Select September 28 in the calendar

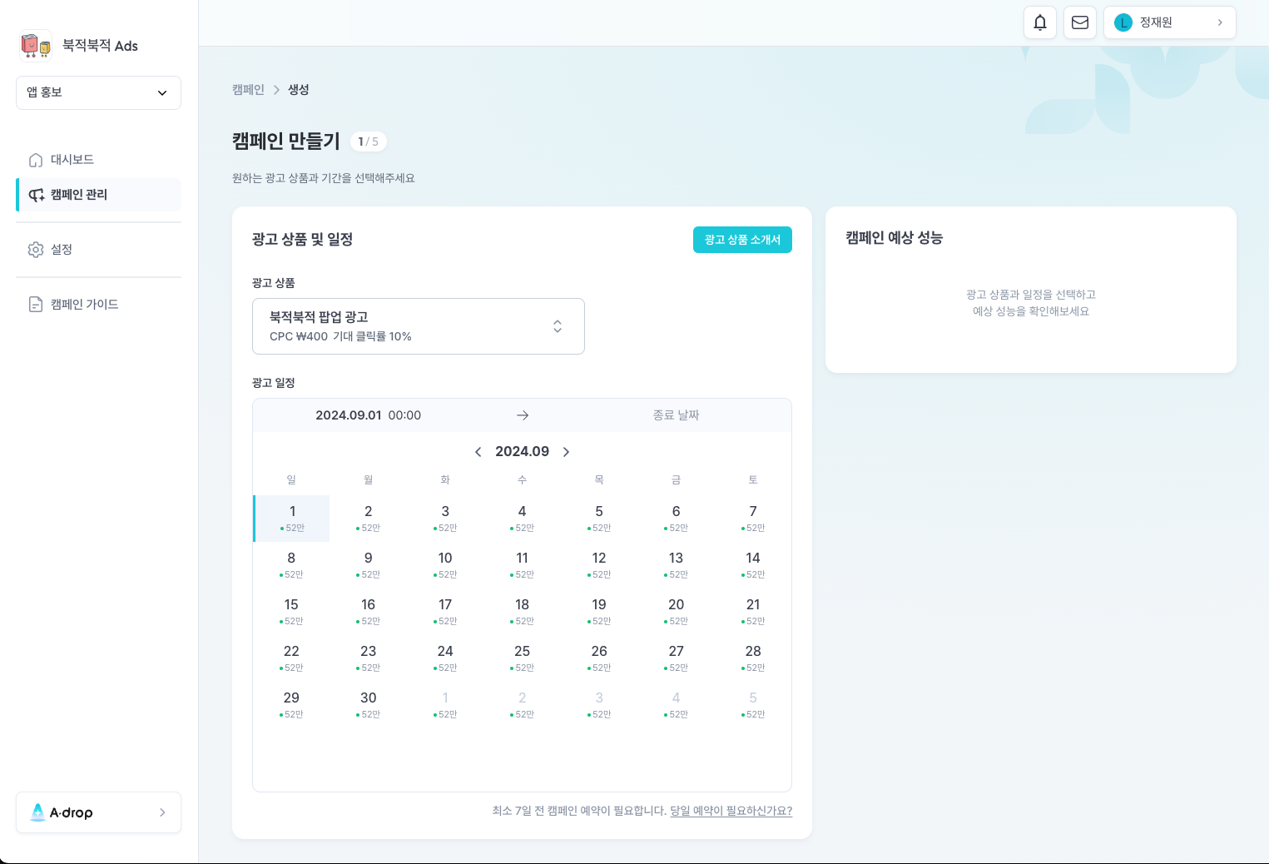click(753, 658)
